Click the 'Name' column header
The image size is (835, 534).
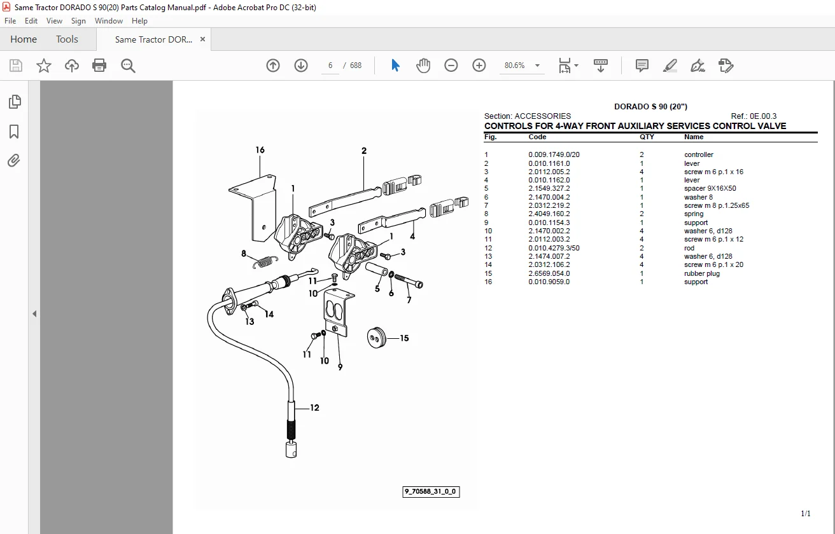click(694, 137)
